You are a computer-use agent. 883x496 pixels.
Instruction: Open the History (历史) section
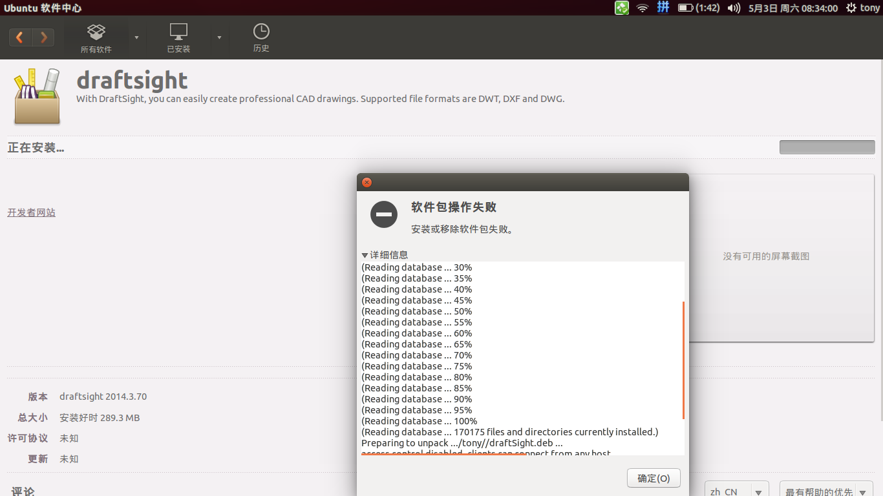coord(261,38)
